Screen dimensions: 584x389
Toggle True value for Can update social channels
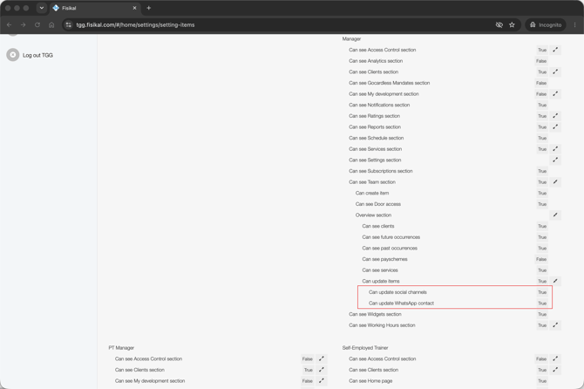pos(542,292)
